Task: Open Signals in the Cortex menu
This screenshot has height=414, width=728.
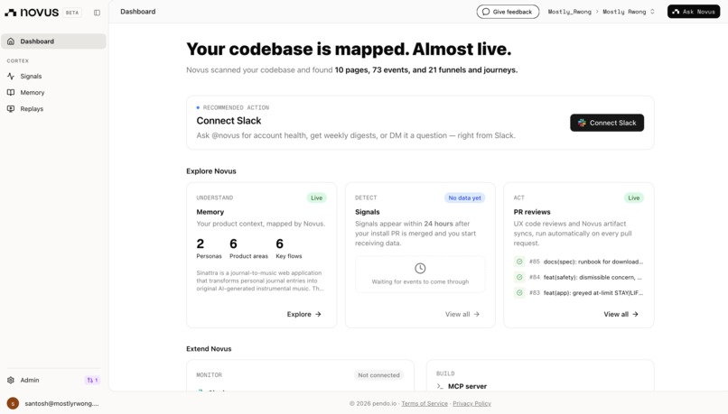Action: click(53, 76)
